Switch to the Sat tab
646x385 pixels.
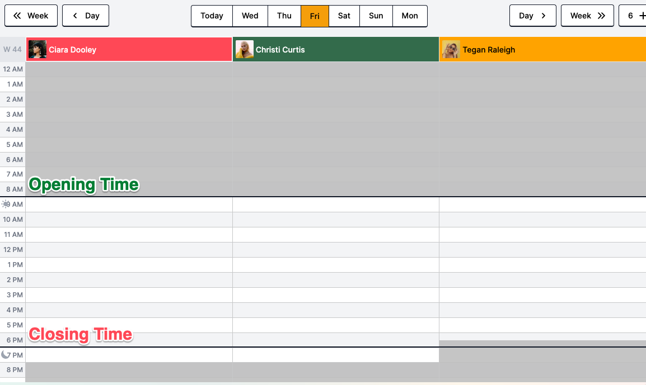click(344, 16)
